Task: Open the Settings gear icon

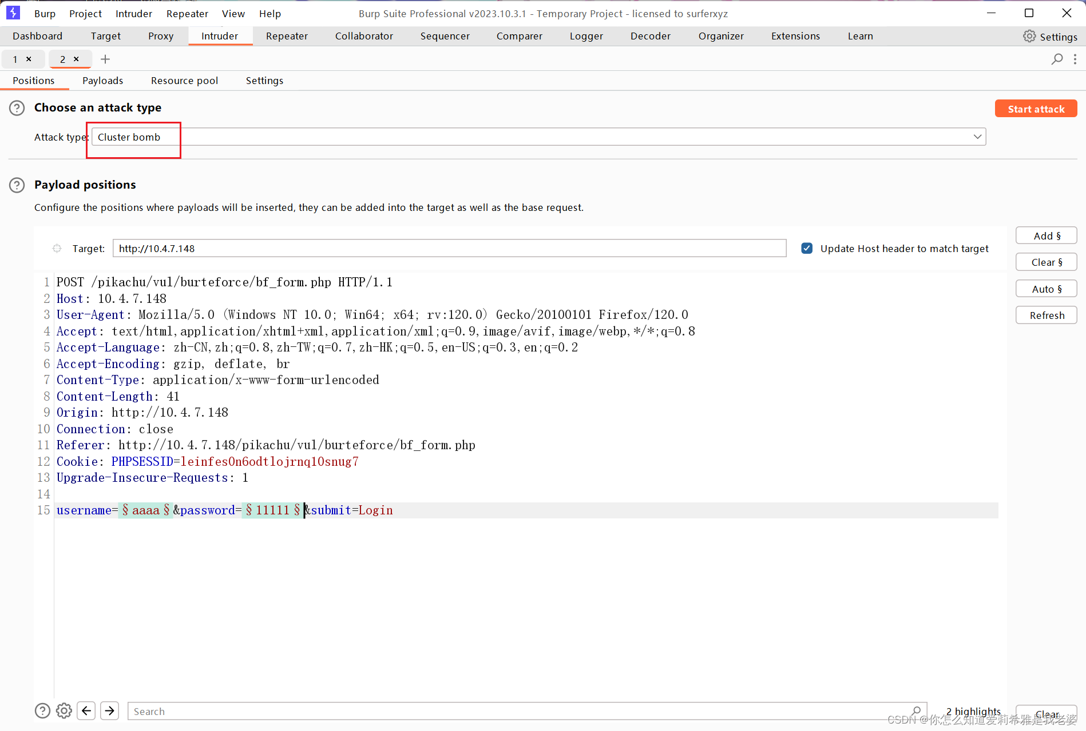Action: click(1029, 36)
